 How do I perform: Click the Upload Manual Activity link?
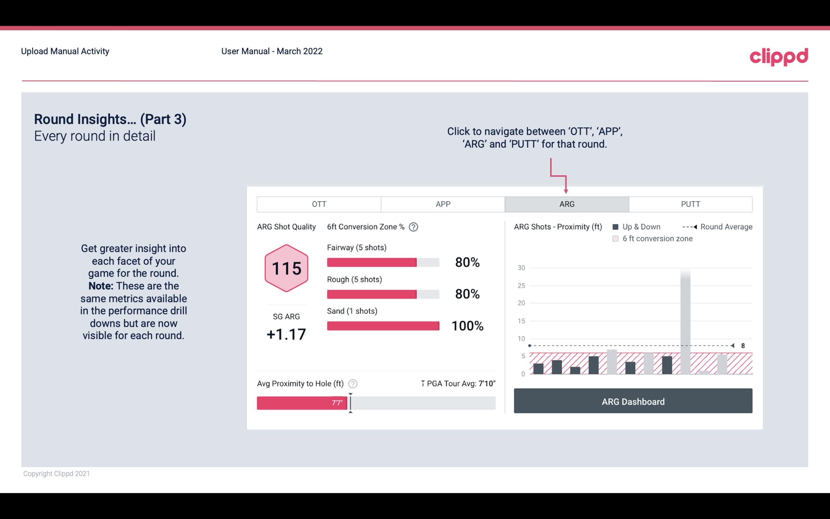(64, 51)
